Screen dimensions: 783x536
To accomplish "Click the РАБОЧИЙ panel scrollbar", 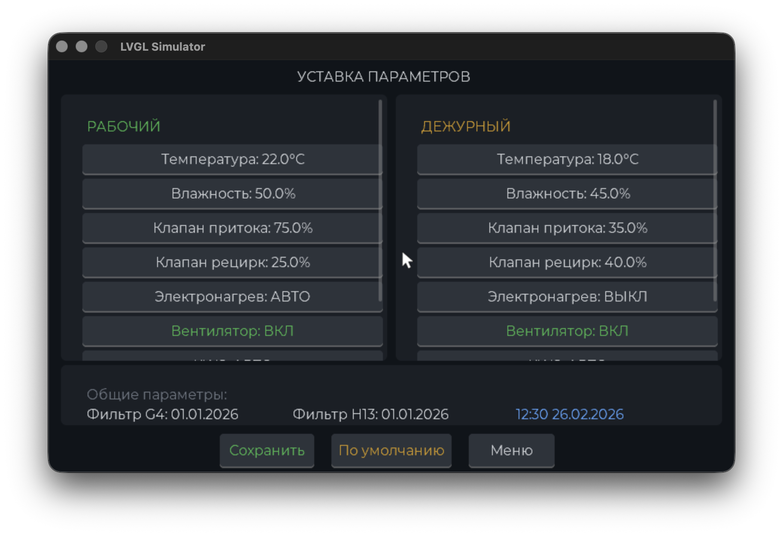I will 380,201.
